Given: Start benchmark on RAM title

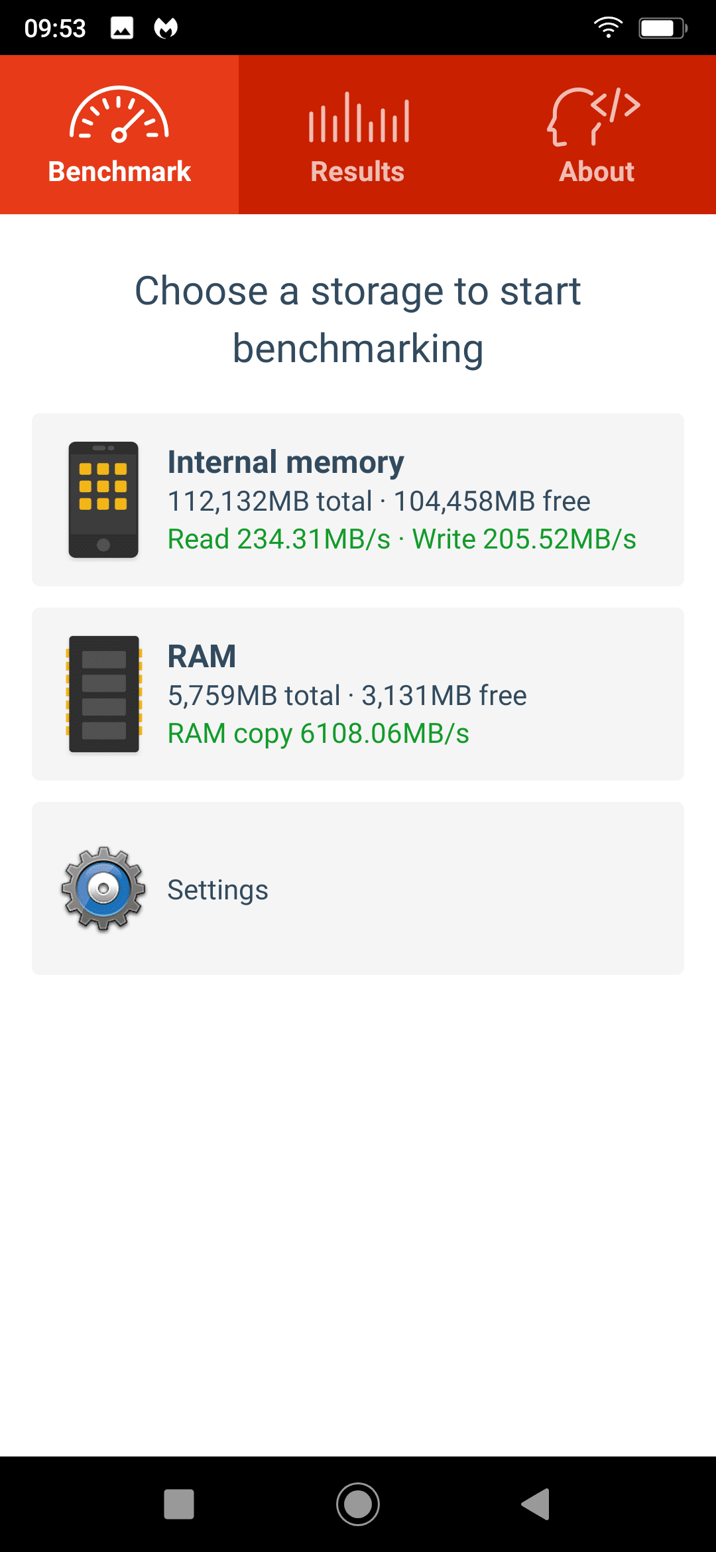Looking at the screenshot, I should click(x=202, y=657).
